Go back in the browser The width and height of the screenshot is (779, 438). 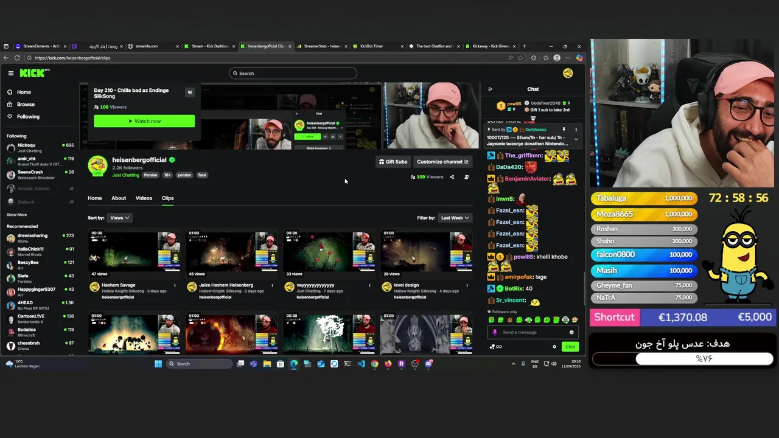[5, 58]
